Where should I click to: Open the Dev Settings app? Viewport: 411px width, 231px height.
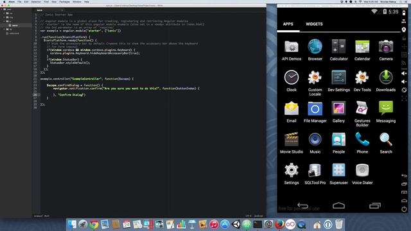pyautogui.click(x=338, y=81)
